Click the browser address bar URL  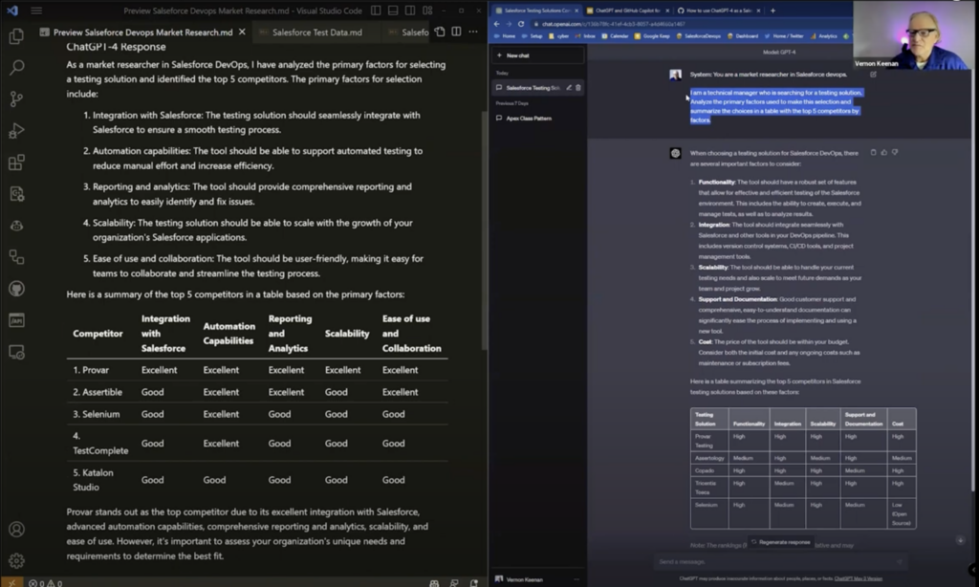click(x=613, y=24)
